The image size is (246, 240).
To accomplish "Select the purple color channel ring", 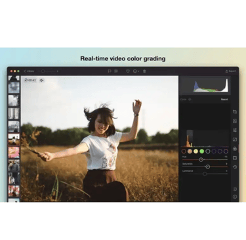I will pyautogui.click(x=220, y=151).
